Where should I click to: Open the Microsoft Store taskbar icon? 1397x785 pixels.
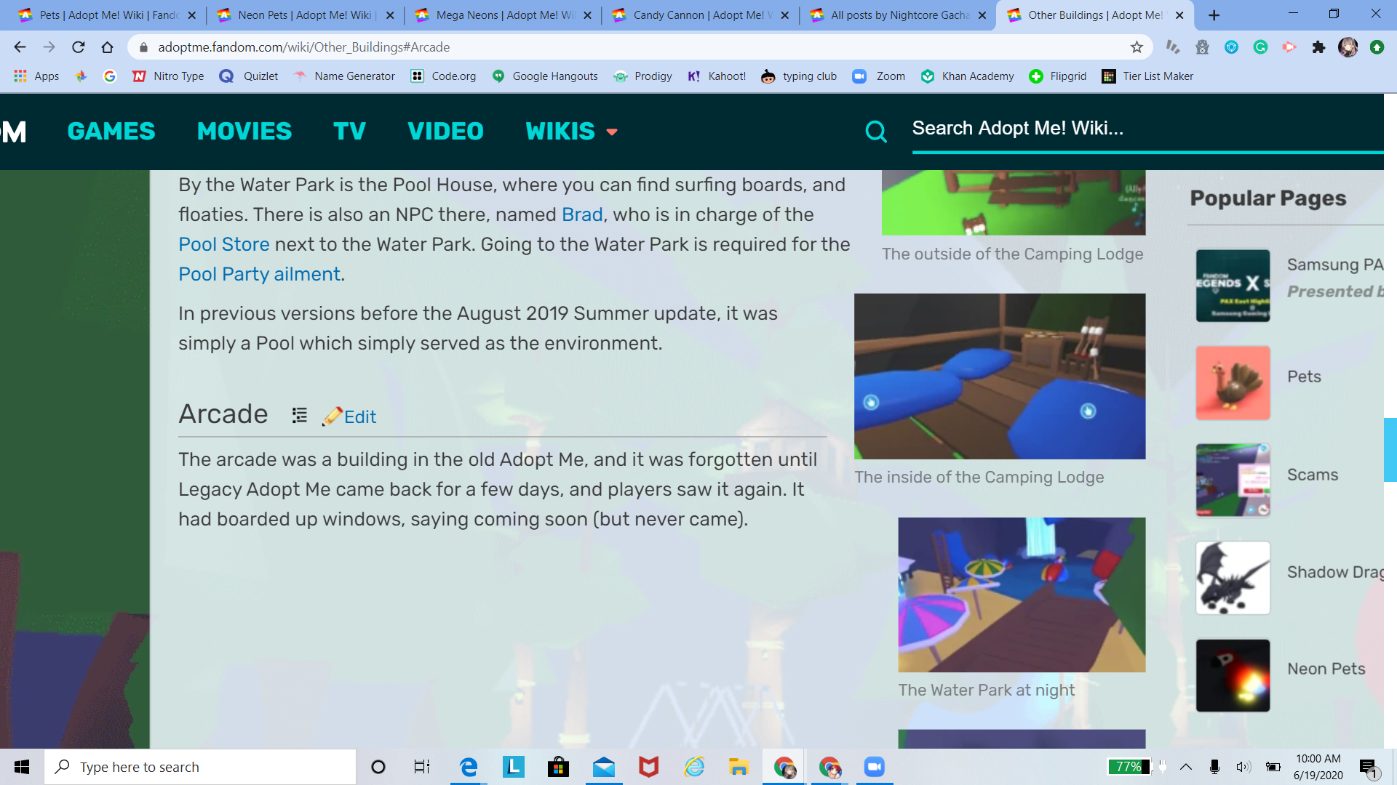point(558,767)
